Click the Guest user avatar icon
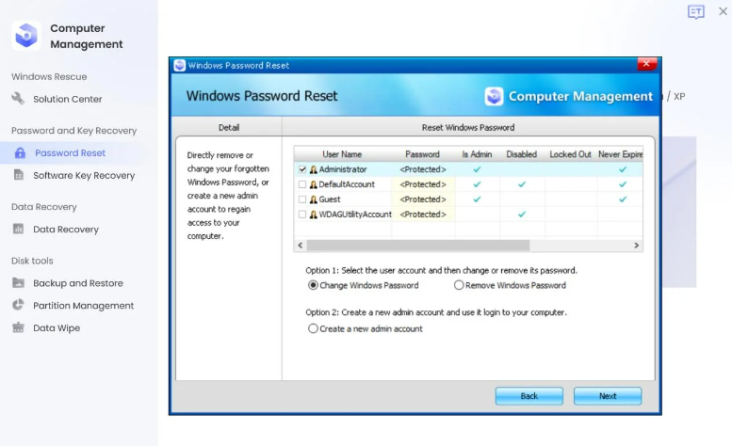This screenshot has width=732, height=446. pyautogui.click(x=314, y=199)
